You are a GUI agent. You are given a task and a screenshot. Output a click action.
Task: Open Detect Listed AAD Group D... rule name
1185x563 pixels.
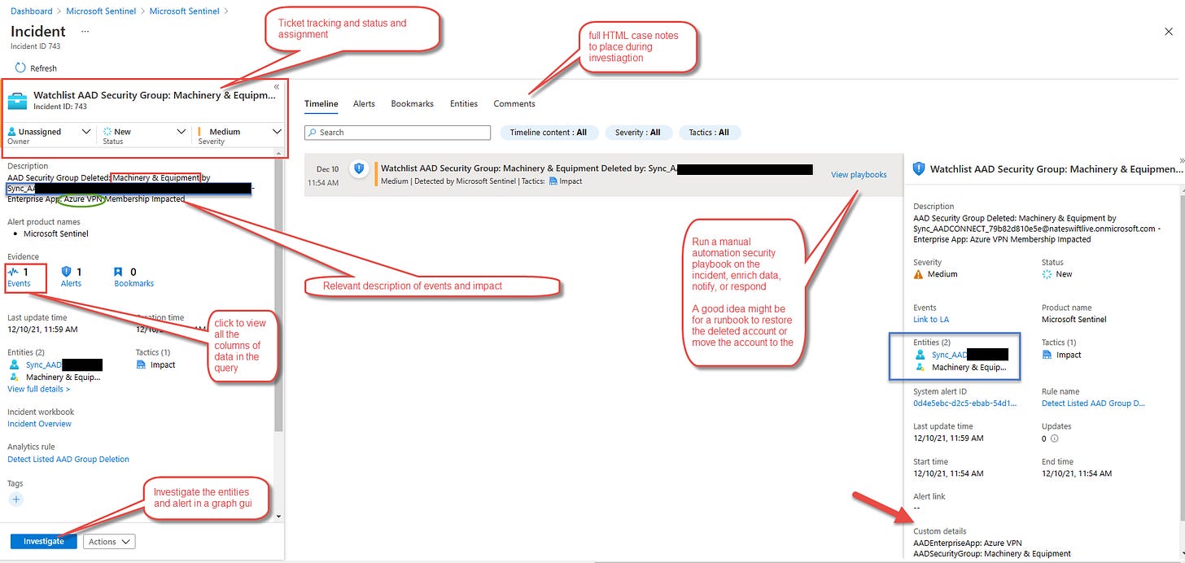[x=1093, y=404]
